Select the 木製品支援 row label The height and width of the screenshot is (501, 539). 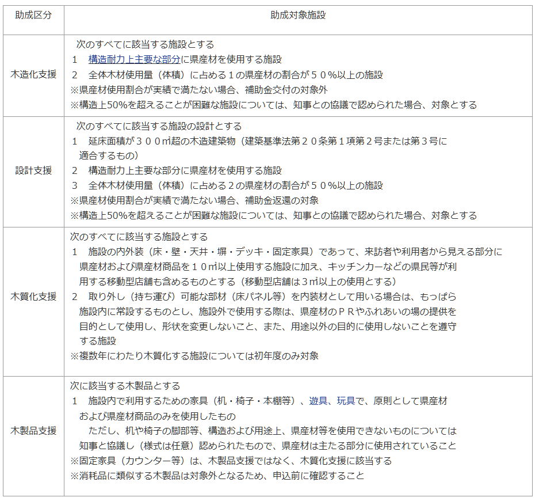33,431
